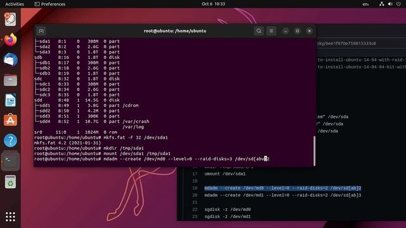Click 'sgdisk -z /dev/md1' line in browser
This screenshot has height=228, width=406.
[x=227, y=217]
